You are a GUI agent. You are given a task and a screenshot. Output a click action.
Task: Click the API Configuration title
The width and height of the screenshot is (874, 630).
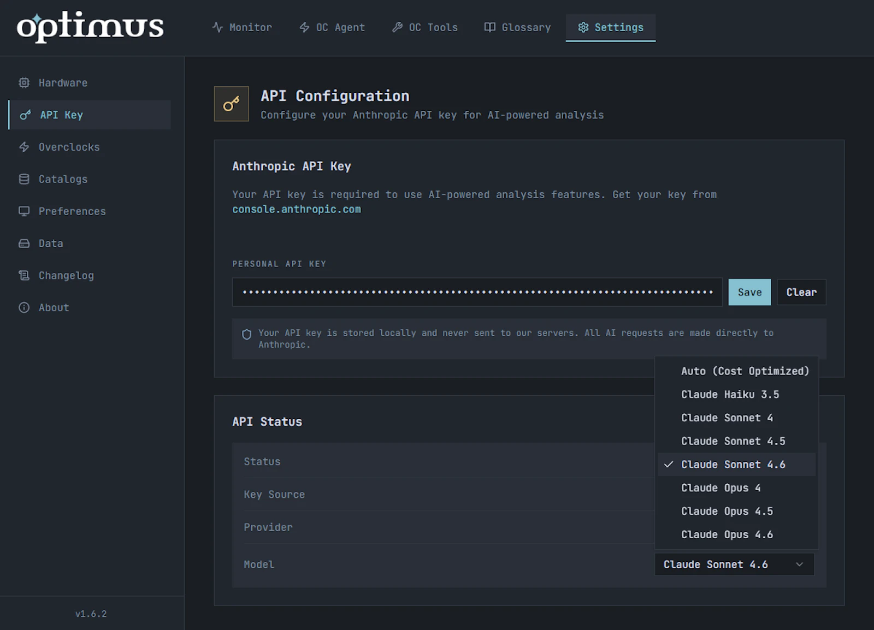pos(335,96)
